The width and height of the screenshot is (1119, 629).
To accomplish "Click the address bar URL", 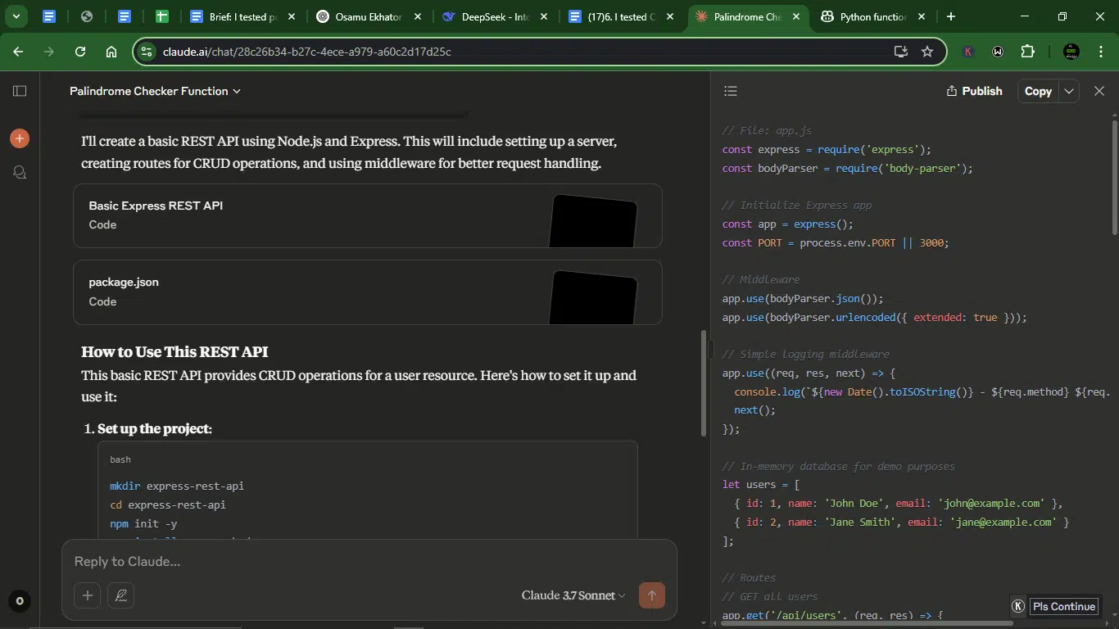I will pos(307,52).
